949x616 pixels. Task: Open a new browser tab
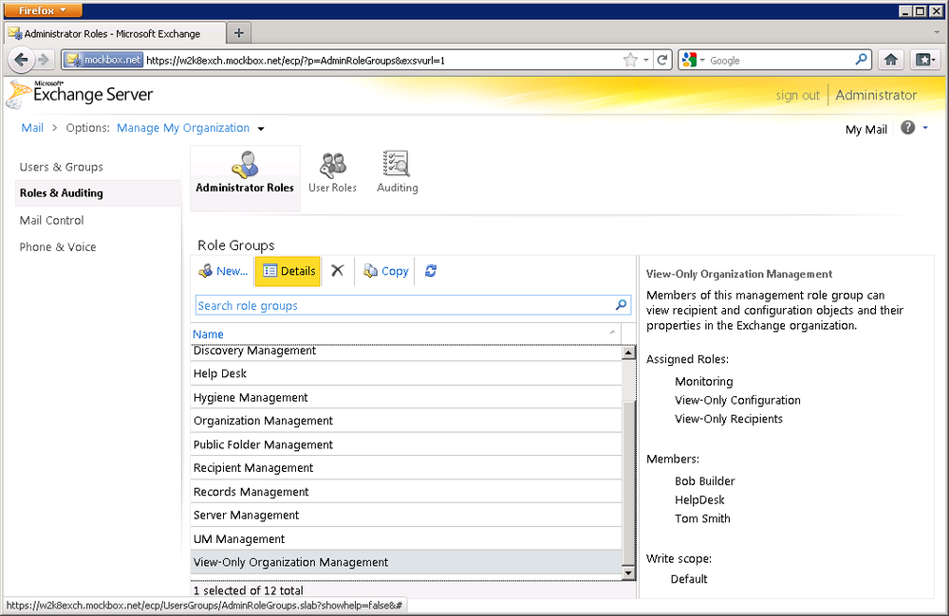coord(238,33)
